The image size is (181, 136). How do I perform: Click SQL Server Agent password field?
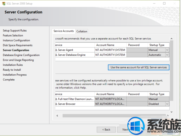[137, 50]
